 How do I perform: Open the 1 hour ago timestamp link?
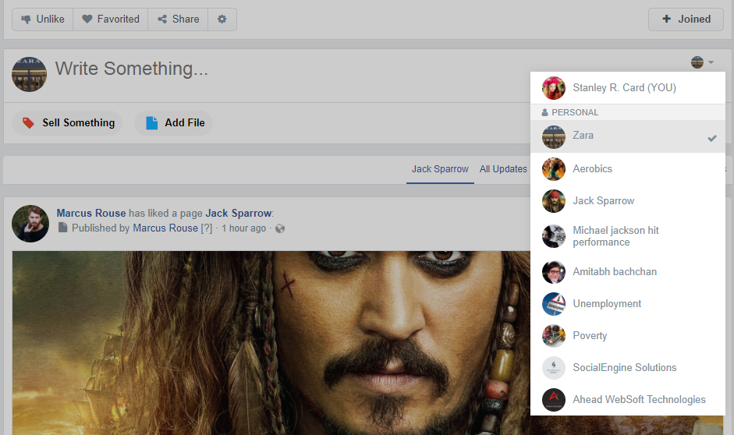tap(243, 228)
